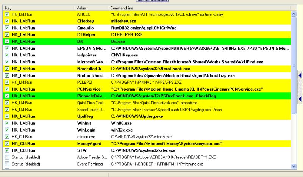Uncheck the Dit.exe entry checkbox
The image size is (303, 177).
coord(7,41)
